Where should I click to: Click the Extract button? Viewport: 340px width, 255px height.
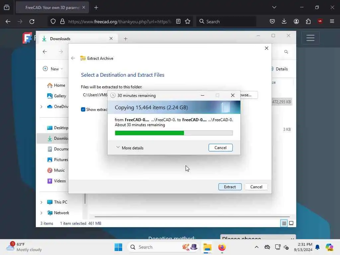point(230,187)
